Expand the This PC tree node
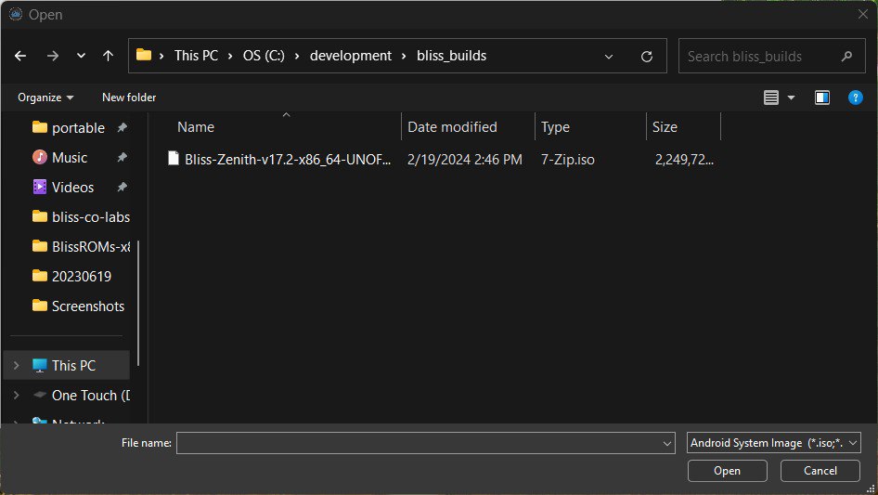The image size is (878, 495). point(16,366)
